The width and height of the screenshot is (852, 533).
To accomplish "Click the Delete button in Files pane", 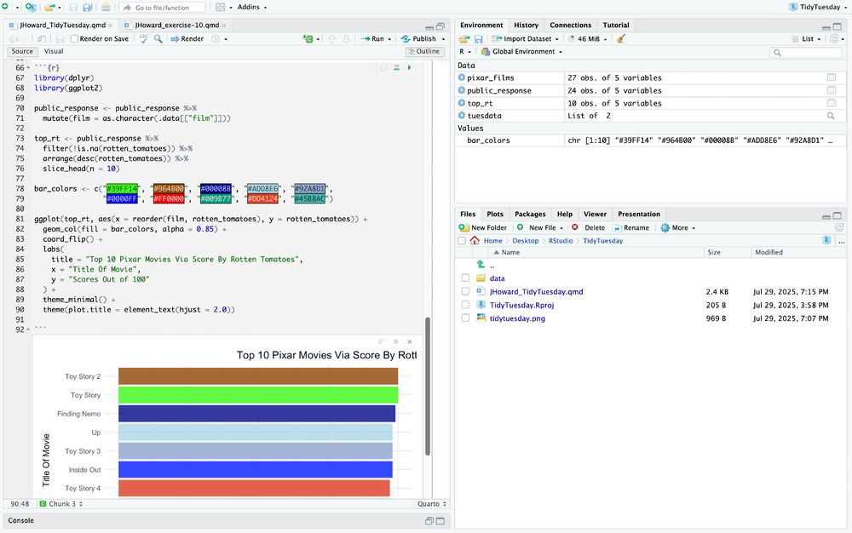I will pyautogui.click(x=588, y=227).
